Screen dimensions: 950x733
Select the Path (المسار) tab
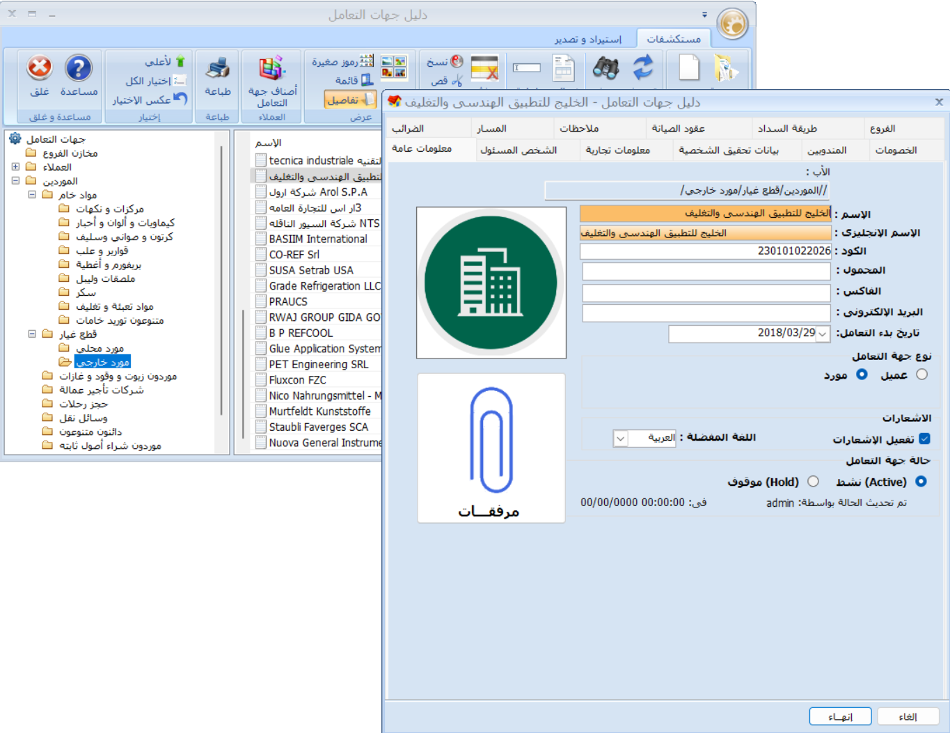(492, 129)
